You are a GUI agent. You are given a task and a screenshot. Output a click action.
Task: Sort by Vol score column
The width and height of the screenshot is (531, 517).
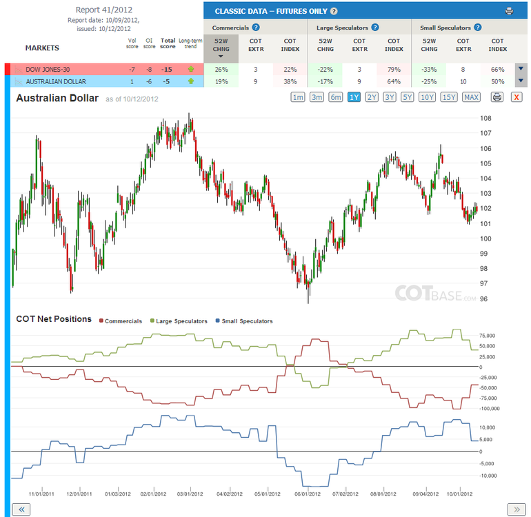[132, 43]
